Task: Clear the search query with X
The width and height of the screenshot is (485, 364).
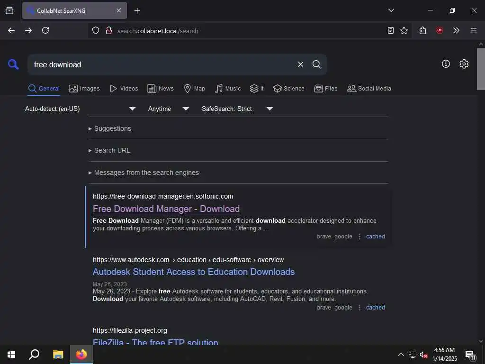Action: pyautogui.click(x=300, y=64)
